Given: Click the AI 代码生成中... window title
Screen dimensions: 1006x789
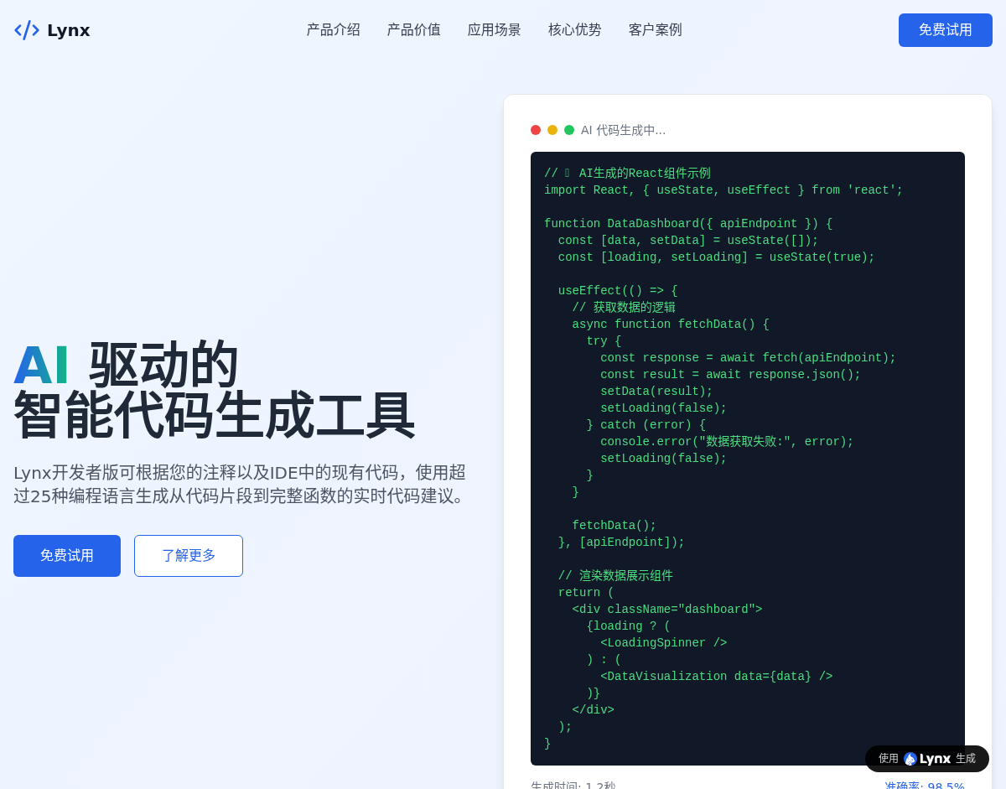Looking at the screenshot, I should coord(623,130).
